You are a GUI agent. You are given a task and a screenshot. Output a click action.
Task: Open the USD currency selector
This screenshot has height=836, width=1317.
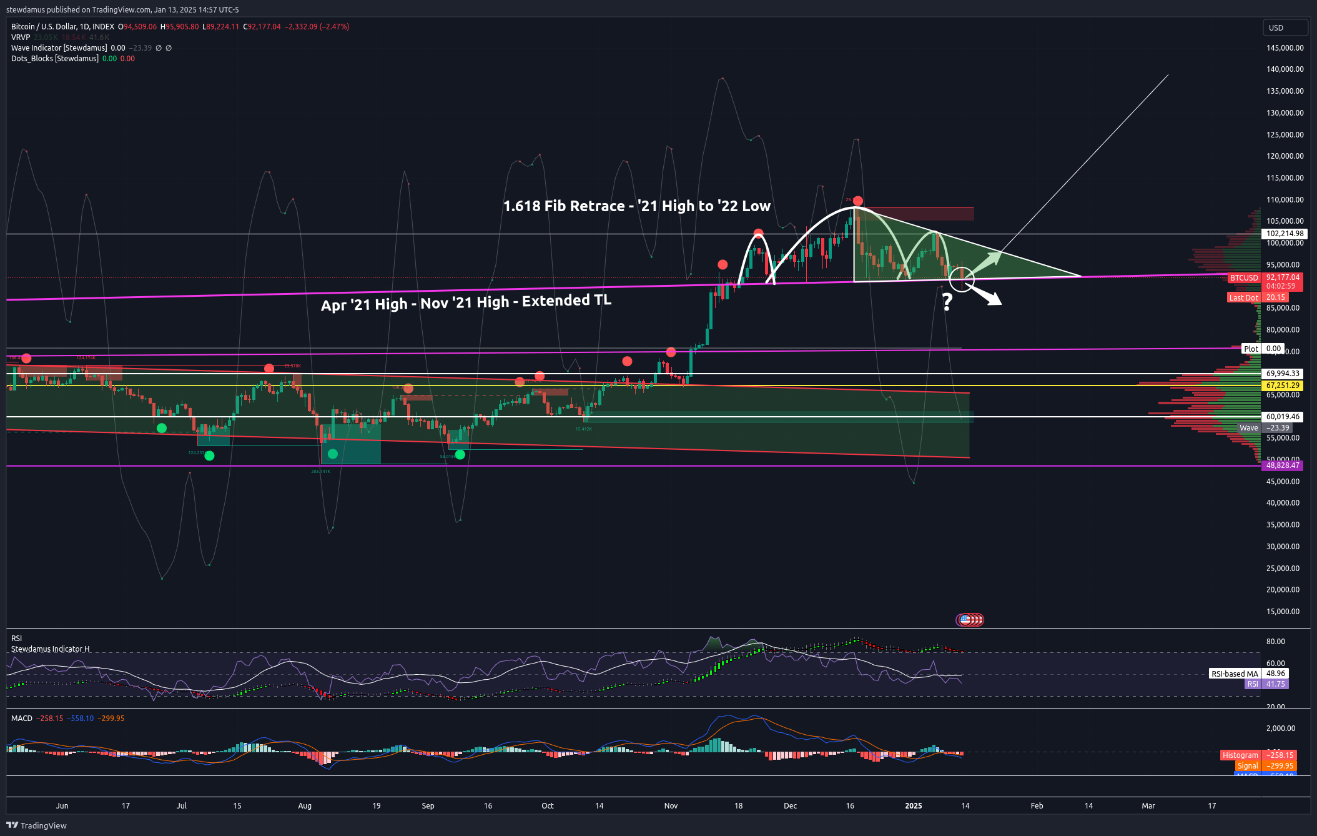[1285, 27]
